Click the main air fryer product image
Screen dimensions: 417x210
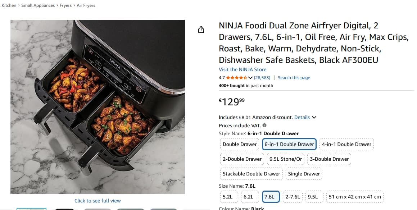click(98, 107)
